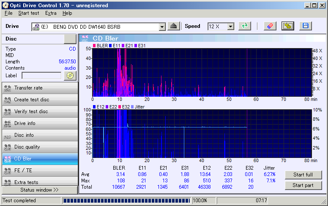Image resolution: width=328 pixels, height=206 pixels.
Task: Click the test progress bar
Action: pos(126,201)
